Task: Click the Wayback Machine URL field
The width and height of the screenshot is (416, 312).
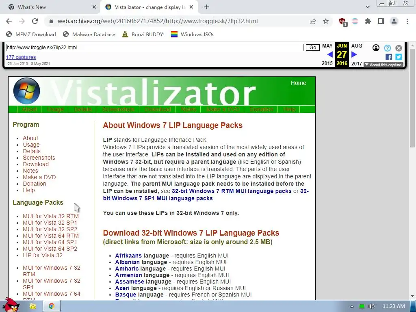Action: [155, 48]
